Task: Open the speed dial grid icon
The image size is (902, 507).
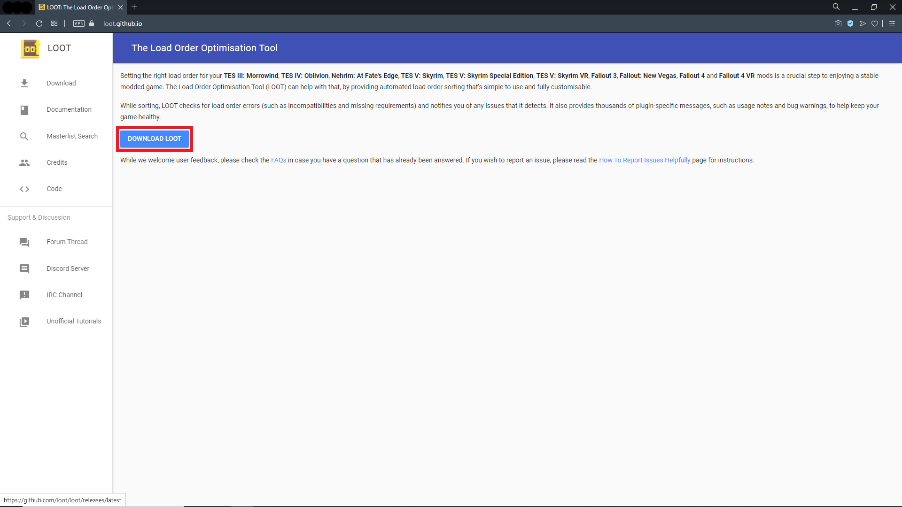Action: [54, 23]
